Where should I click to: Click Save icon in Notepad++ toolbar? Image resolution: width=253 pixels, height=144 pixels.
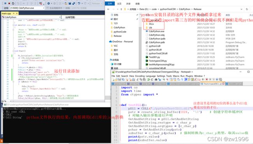point(119,79)
